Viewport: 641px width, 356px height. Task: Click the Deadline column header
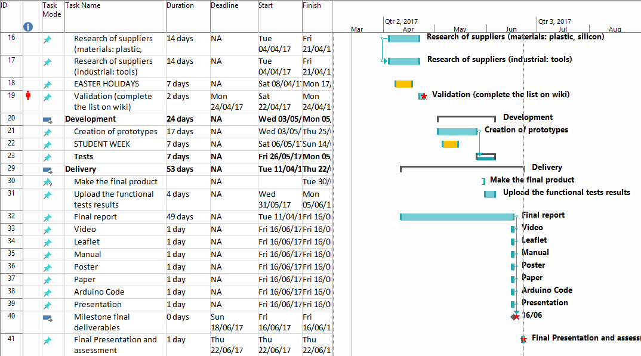point(224,5)
